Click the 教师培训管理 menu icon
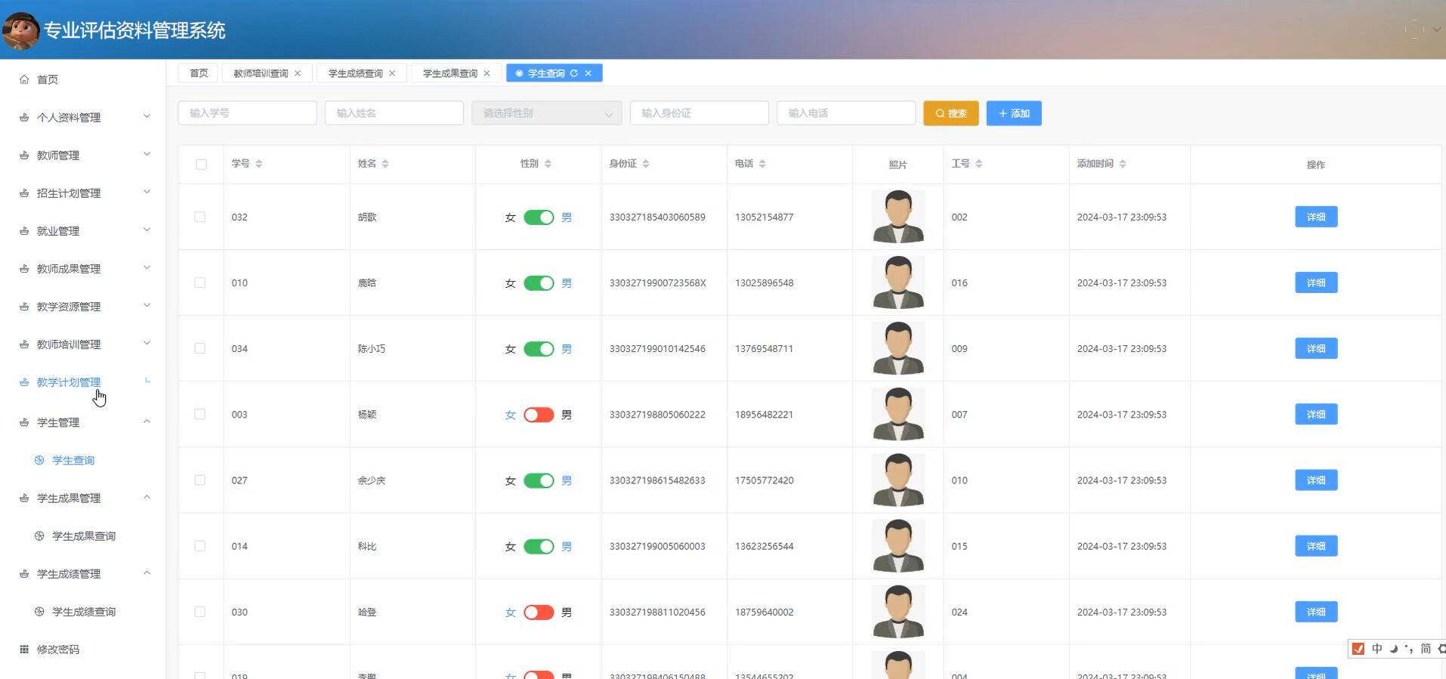1446x679 pixels. pos(24,344)
